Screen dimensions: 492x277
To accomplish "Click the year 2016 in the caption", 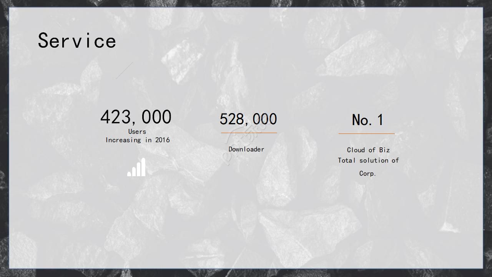I will point(163,140).
